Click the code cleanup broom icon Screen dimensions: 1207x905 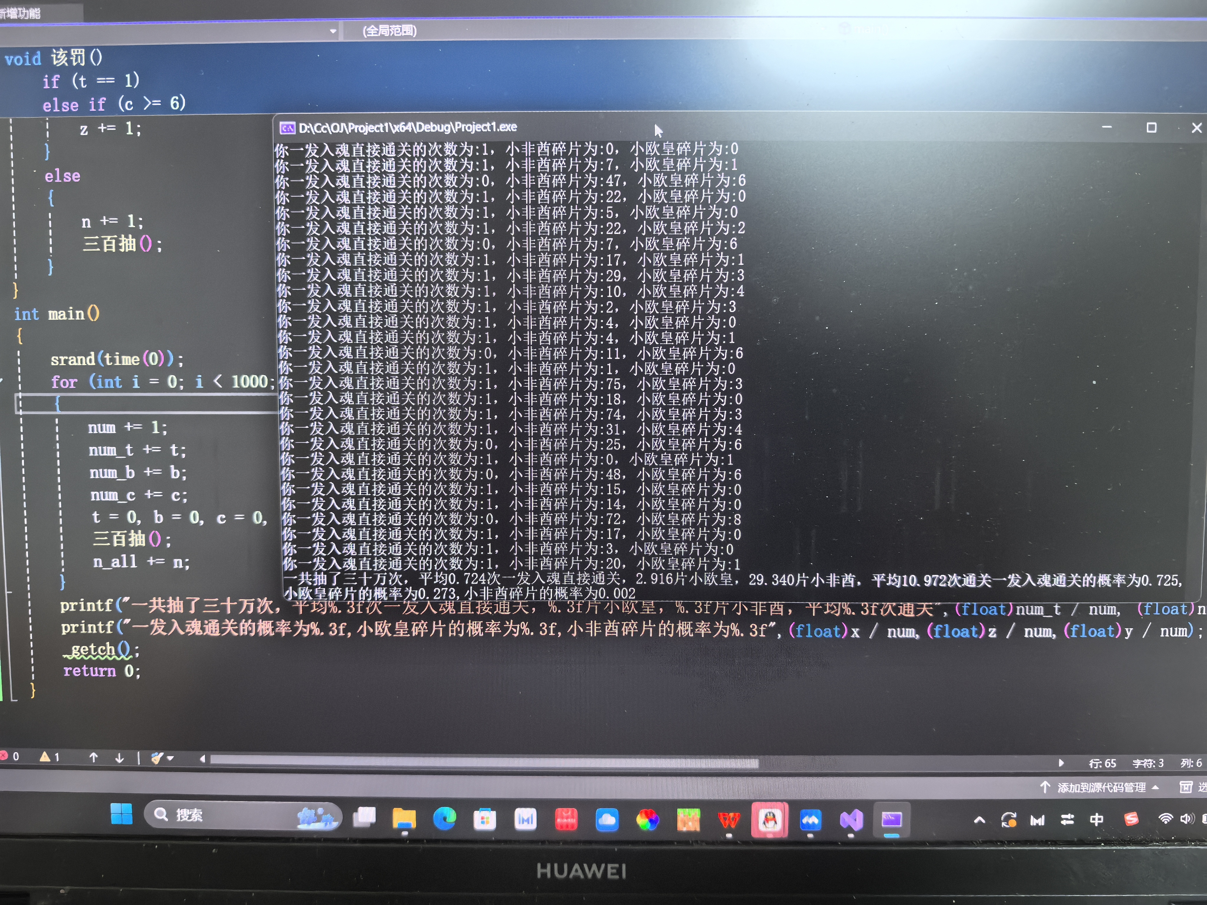coord(157,758)
